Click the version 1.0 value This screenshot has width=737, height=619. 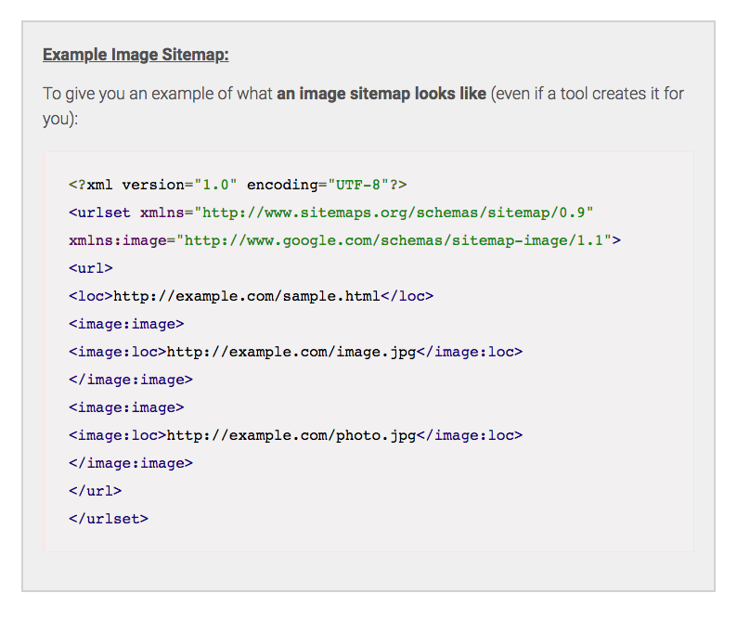[x=215, y=185]
